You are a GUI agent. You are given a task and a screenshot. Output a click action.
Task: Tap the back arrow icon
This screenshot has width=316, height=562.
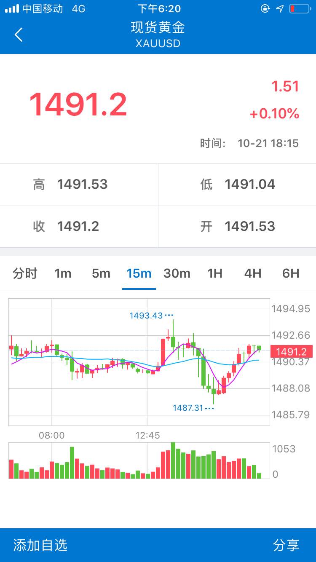pos(19,35)
